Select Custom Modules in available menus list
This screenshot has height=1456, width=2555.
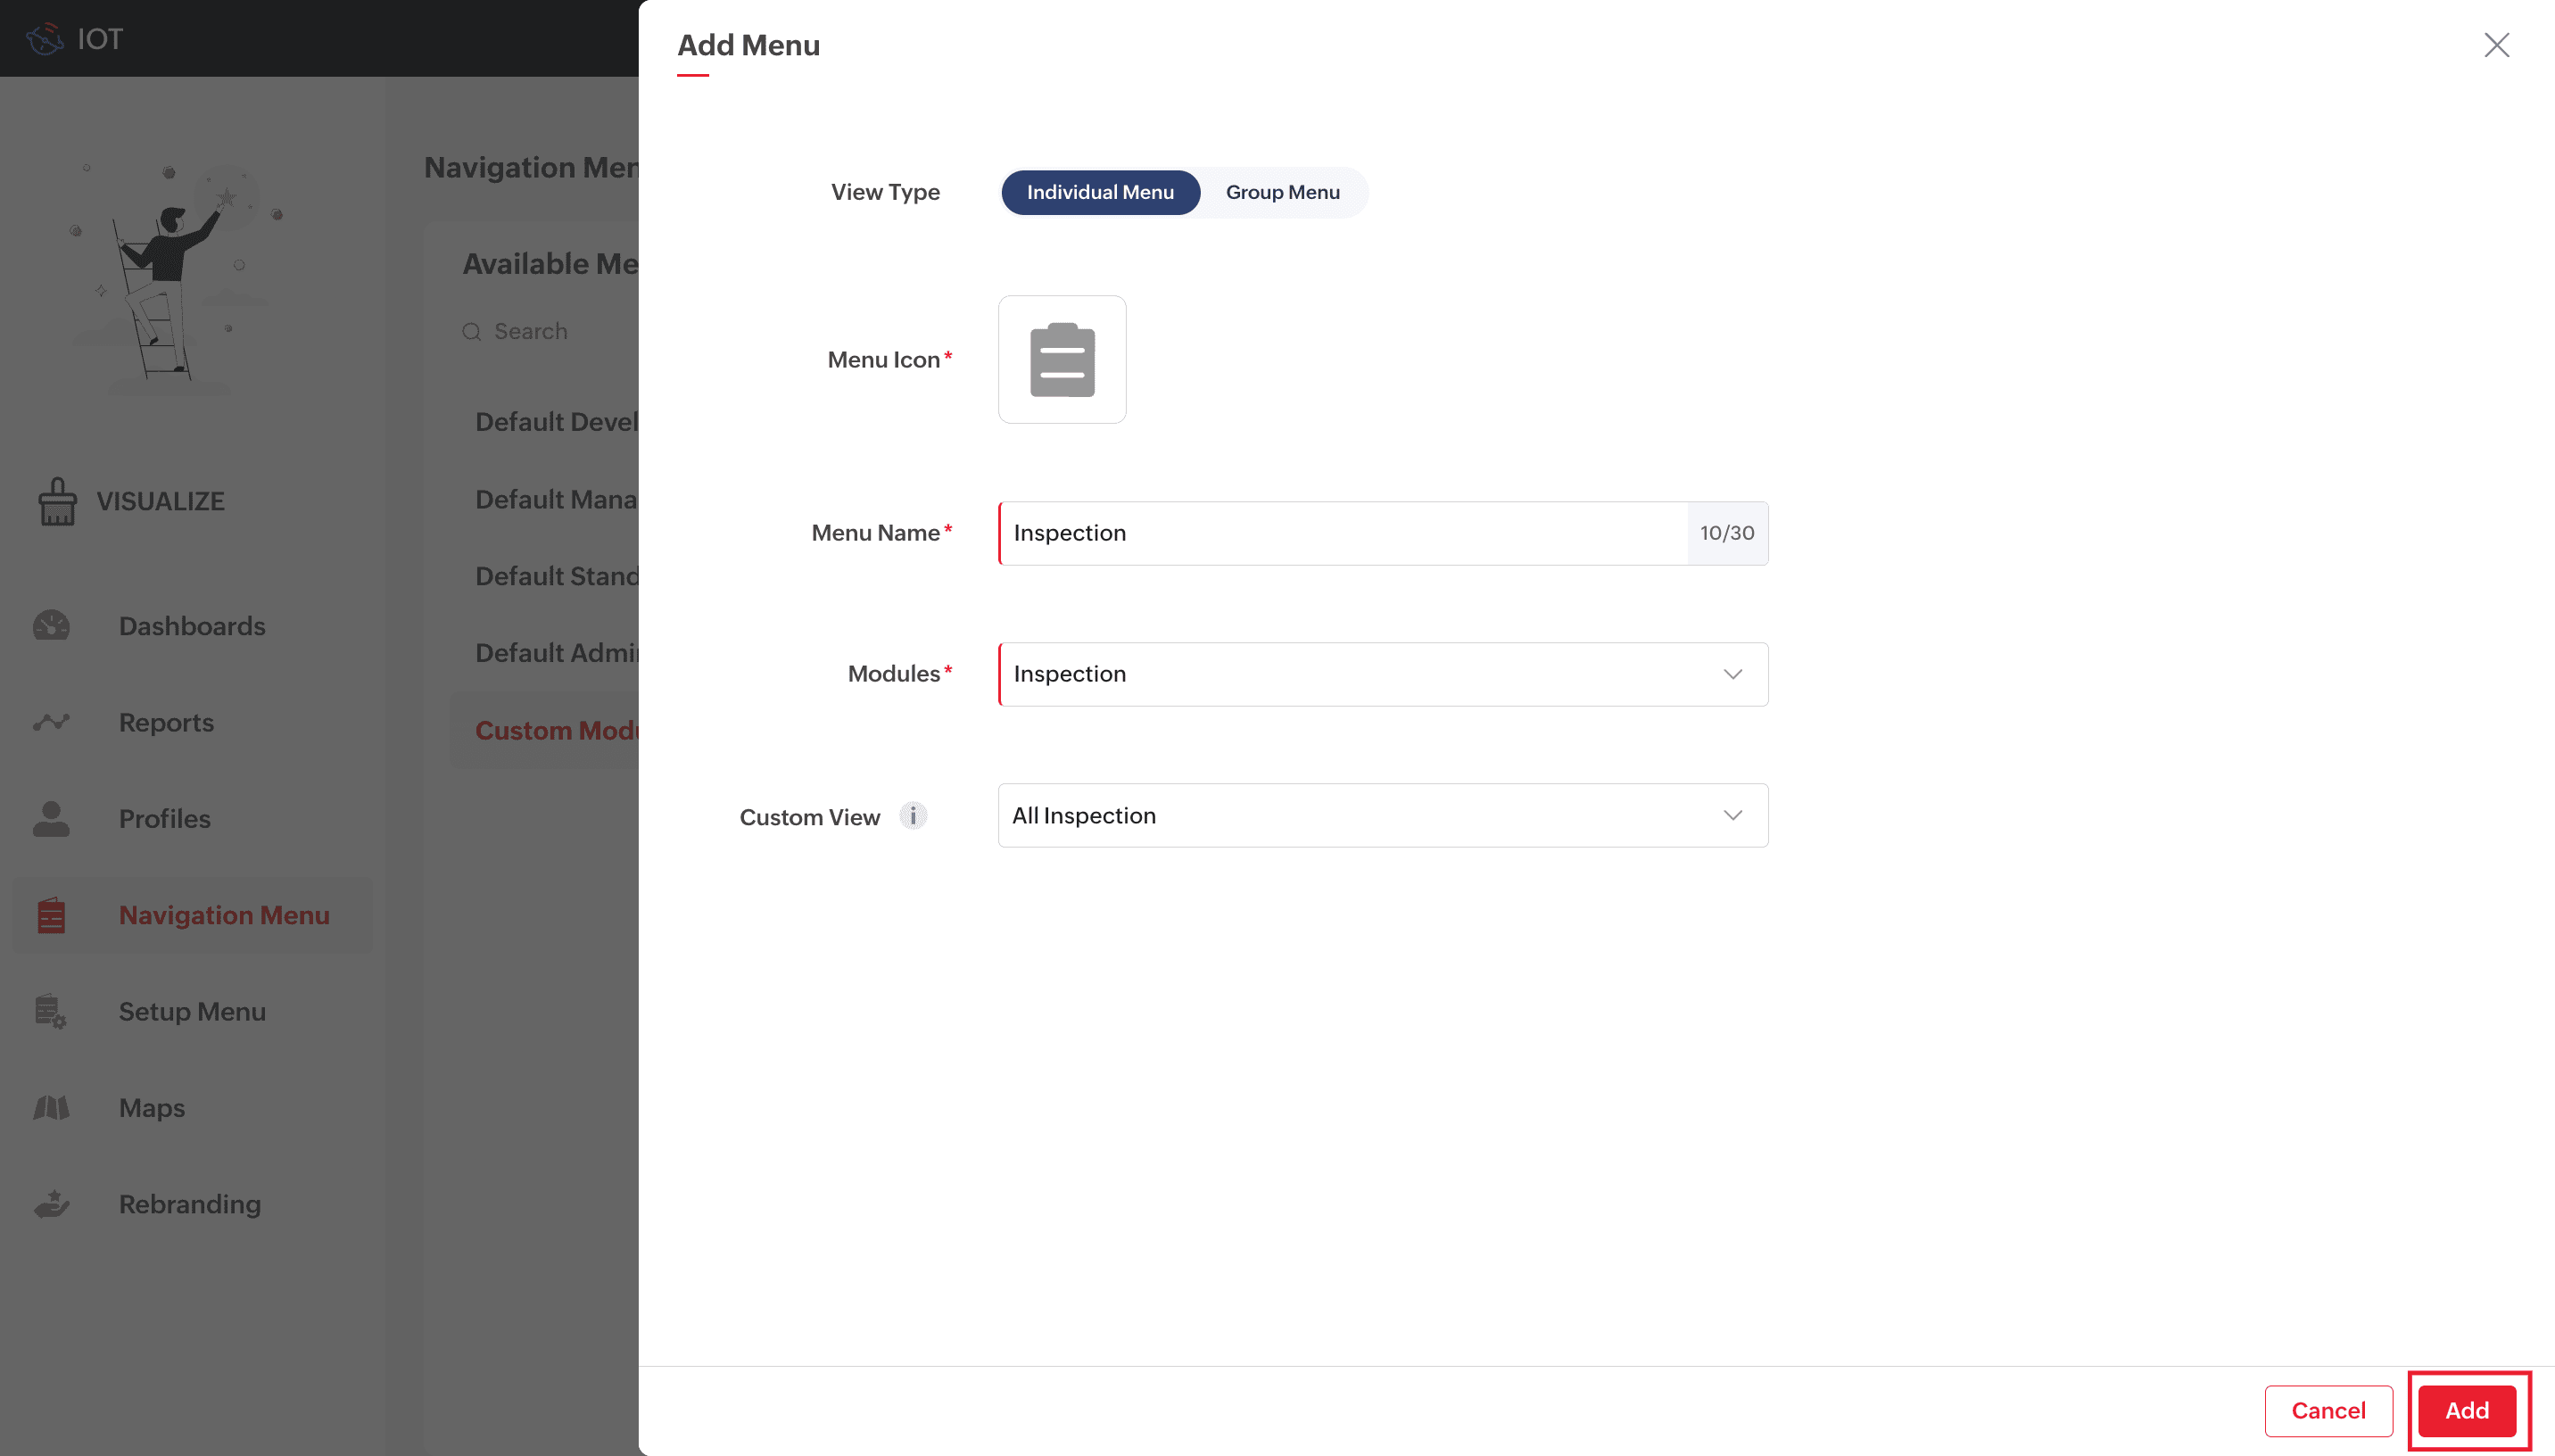tap(556, 730)
